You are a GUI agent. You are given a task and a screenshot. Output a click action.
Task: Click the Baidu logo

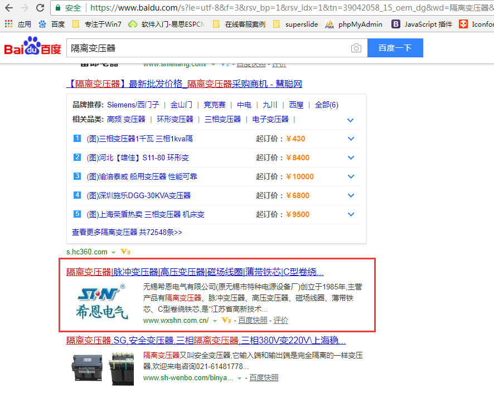click(x=32, y=46)
